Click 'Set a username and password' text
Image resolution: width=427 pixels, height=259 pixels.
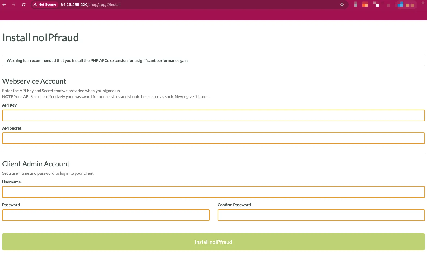pyautogui.click(x=48, y=173)
